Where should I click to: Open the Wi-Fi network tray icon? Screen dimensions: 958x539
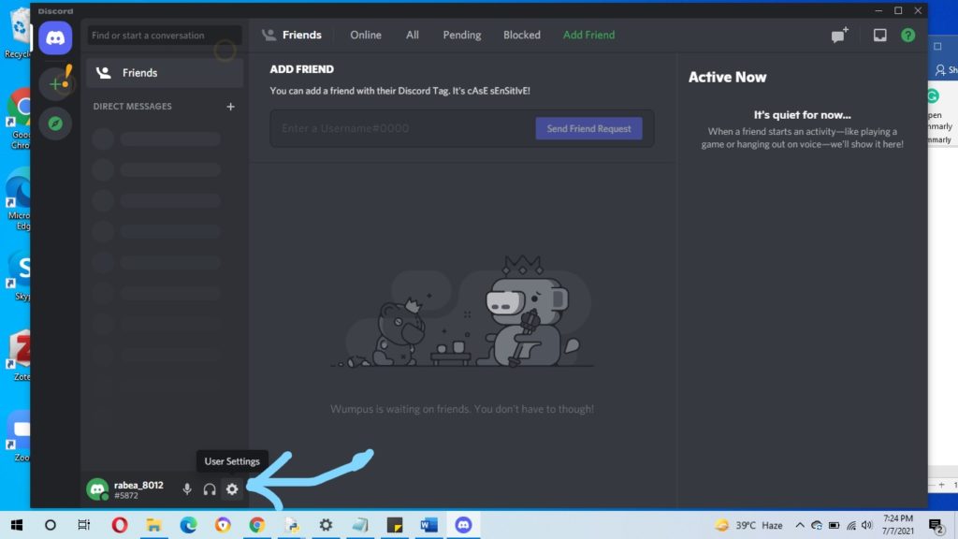[851, 525]
